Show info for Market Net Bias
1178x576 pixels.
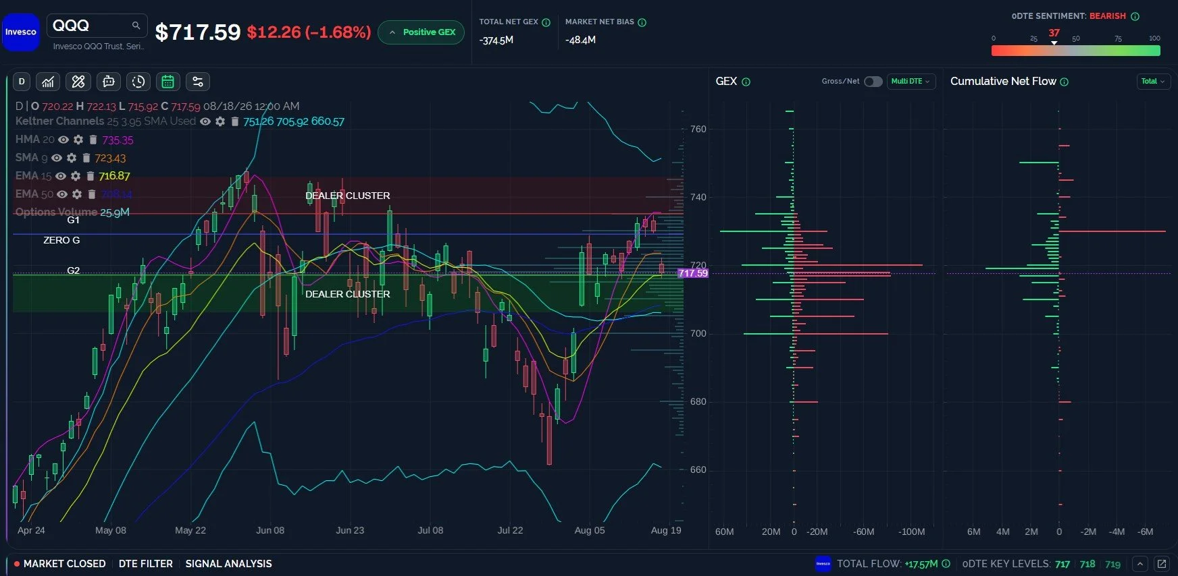click(x=642, y=22)
